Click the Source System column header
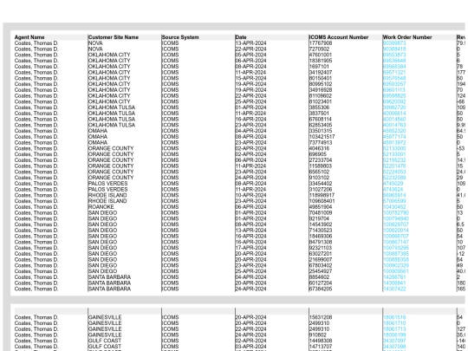This screenshot has height=351, width=468. (x=180, y=37)
